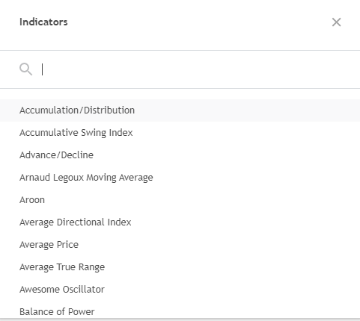
Task: Add the Awesome Oscillator indicator
Action: [180, 290]
